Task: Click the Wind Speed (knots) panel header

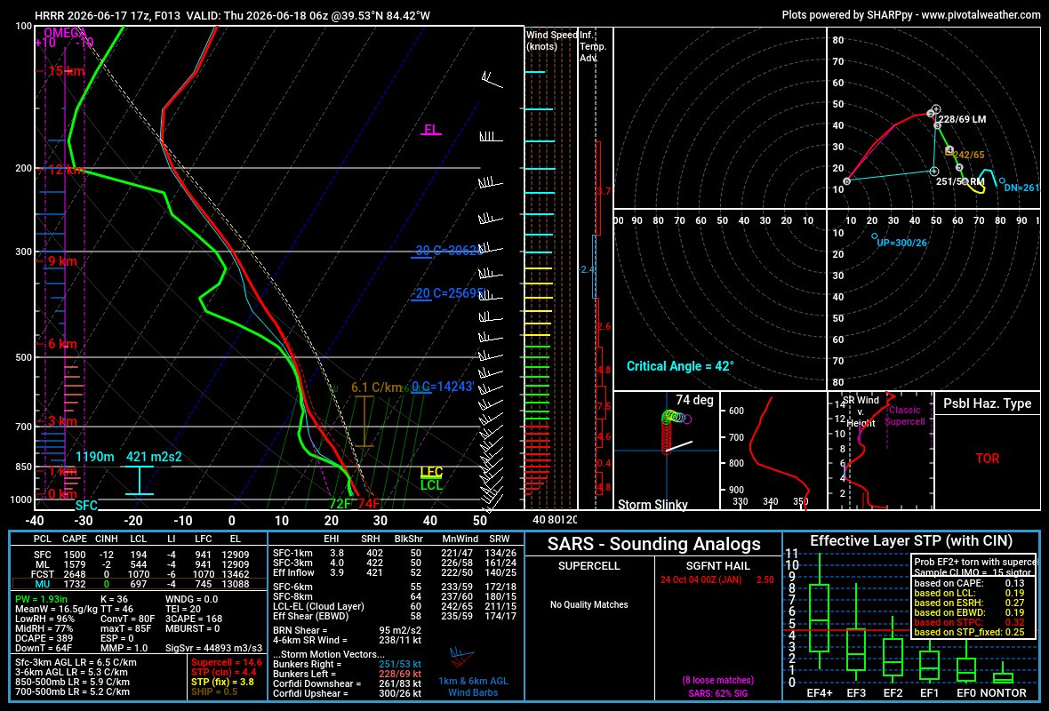Action: pyautogui.click(x=551, y=41)
